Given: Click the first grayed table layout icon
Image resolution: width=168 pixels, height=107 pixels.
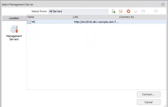Looking at the screenshot, I should [x=143, y=11].
